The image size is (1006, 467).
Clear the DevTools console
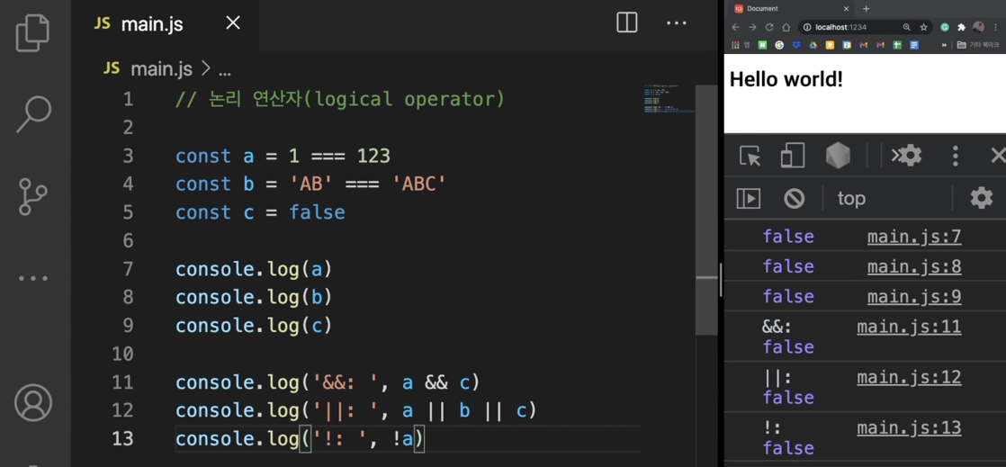pyautogui.click(x=795, y=198)
